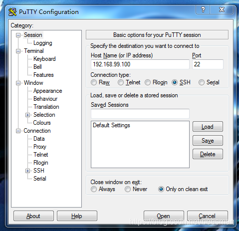Open the Translation settings category
The width and height of the screenshot is (239, 231).
point(46,107)
